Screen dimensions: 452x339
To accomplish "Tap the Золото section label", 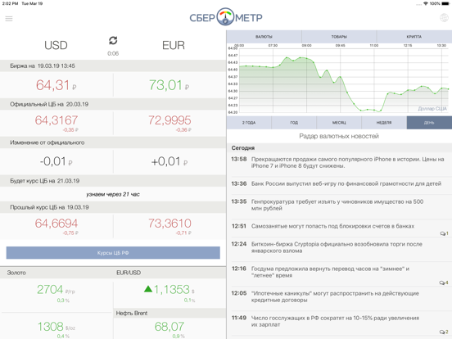I will pos(16,273).
